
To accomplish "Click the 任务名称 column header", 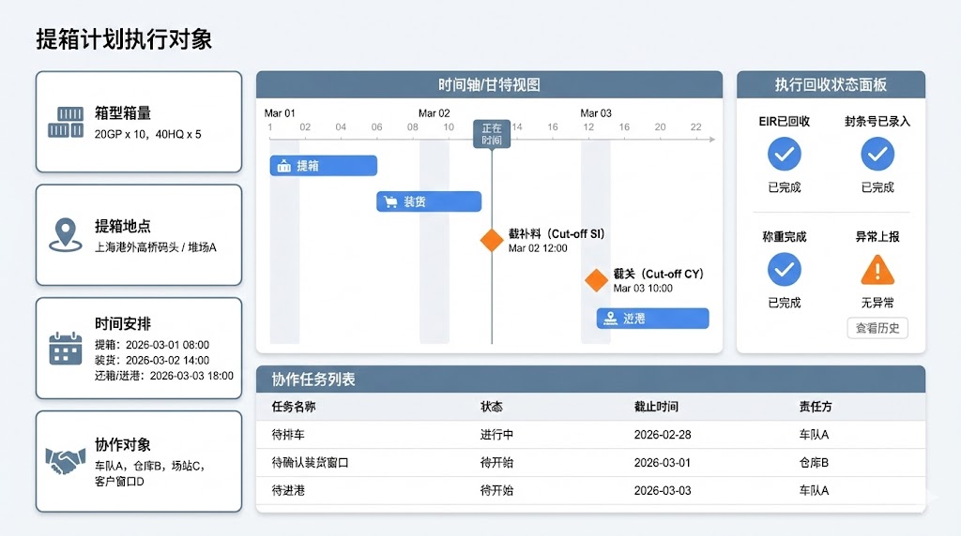I will pos(294,407).
